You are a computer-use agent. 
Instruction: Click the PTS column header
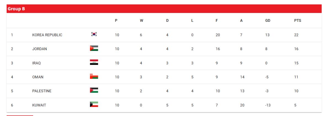pos(298,21)
